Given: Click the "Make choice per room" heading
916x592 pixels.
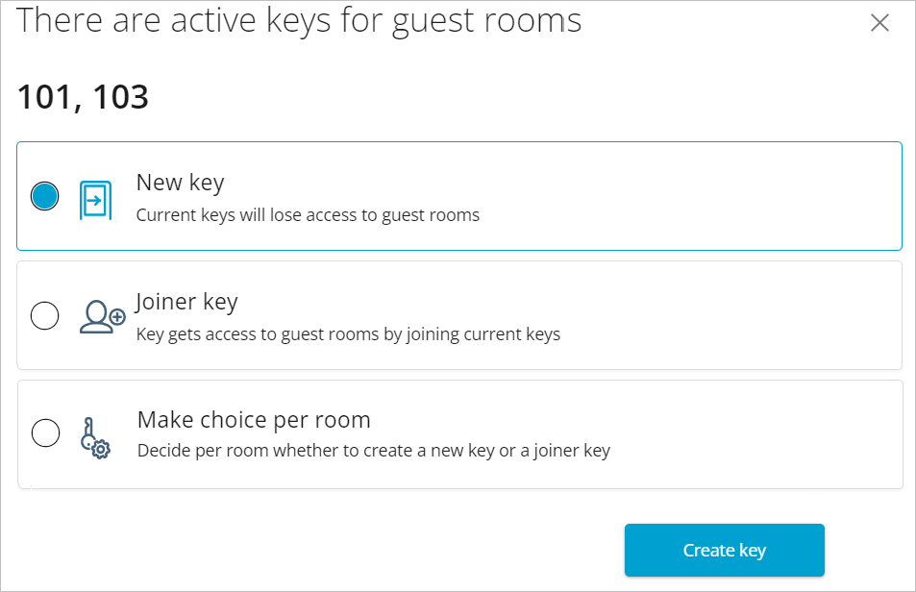Looking at the screenshot, I should (x=254, y=420).
